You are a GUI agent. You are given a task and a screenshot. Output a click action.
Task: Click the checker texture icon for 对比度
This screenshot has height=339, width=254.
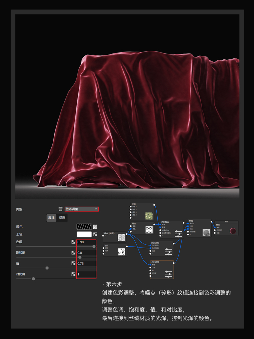73,274
